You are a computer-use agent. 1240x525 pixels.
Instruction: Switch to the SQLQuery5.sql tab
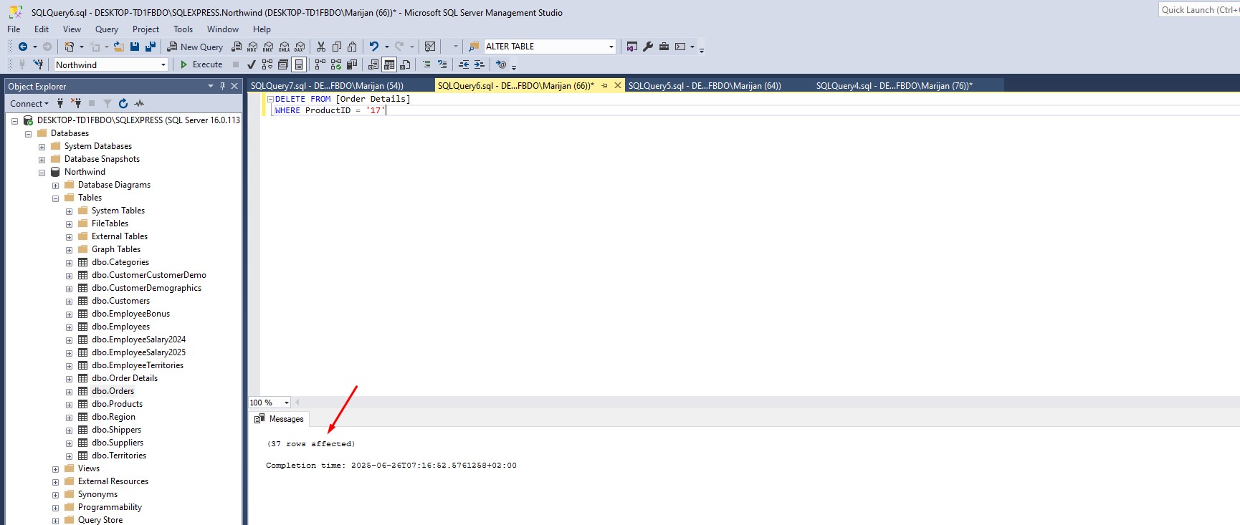coord(705,85)
